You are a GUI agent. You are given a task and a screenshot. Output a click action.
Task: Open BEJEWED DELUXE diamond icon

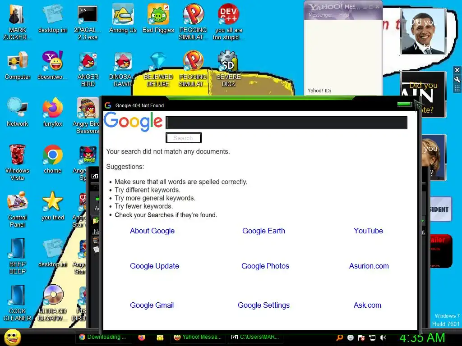point(158,69)
